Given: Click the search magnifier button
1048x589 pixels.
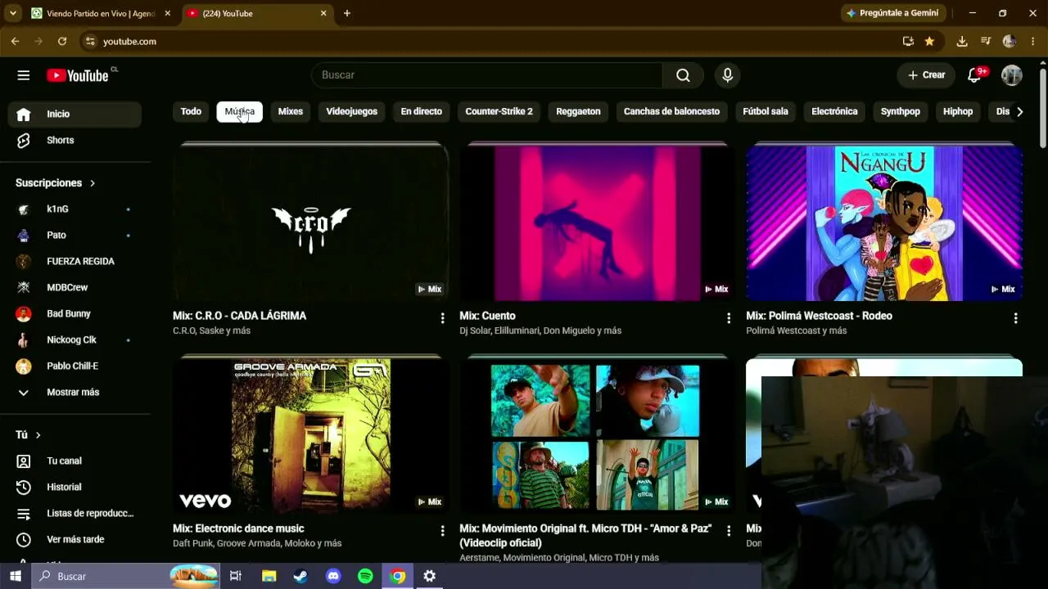Looking at the screenshot, I should [x=683, y=75].
